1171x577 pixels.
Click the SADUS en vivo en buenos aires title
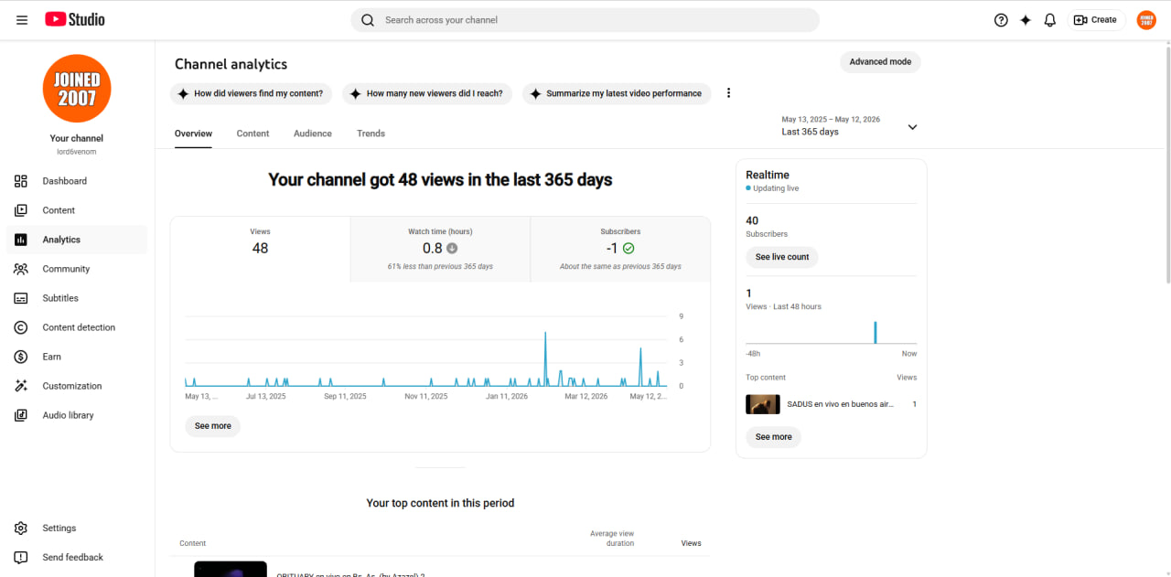[x=840, y=404]
